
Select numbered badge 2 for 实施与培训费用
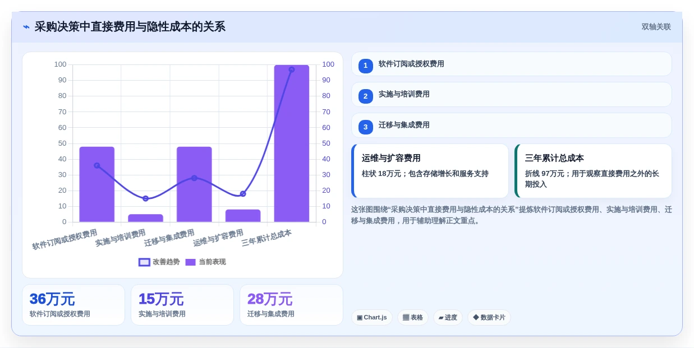point(365,96)
